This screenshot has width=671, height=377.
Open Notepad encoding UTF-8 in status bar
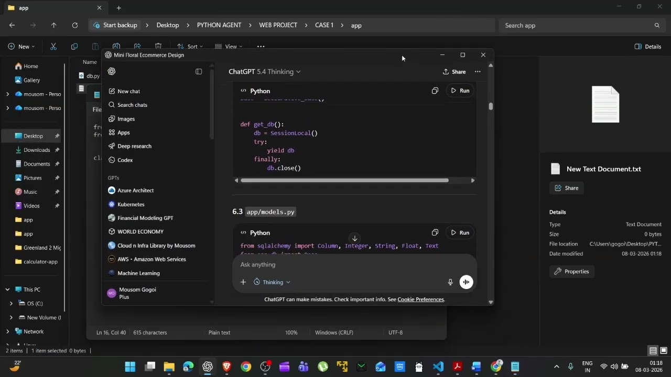[x=395, y=332]
